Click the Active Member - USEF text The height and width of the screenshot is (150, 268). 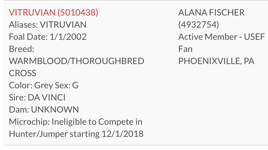(x=221, y=37)
